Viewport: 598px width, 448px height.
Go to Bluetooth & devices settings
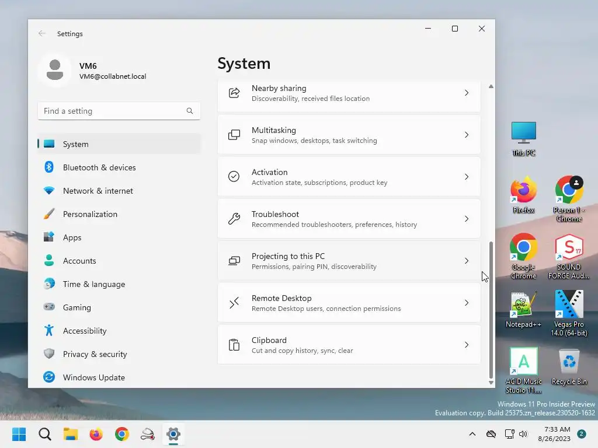coord(119,167)
